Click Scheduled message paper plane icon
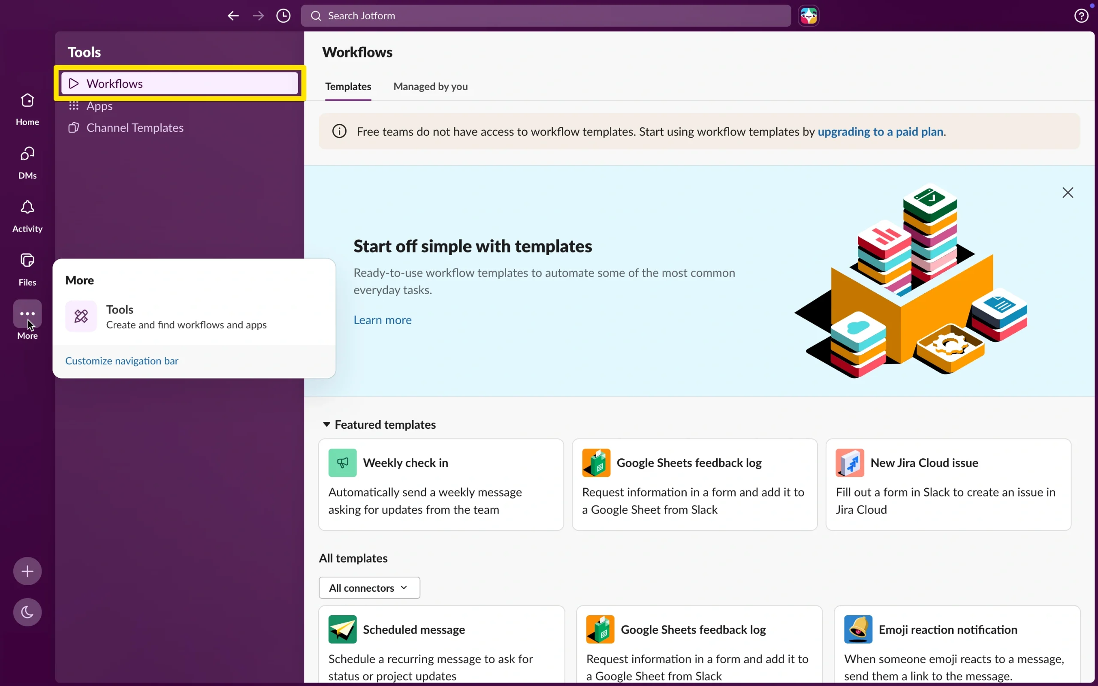This screenshot has height=686, width=1098. 343,629
